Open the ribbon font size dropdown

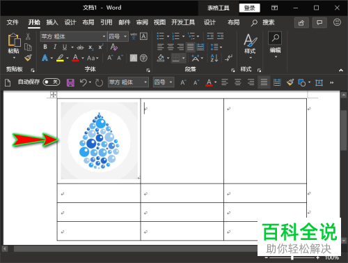tap(125, 36)
